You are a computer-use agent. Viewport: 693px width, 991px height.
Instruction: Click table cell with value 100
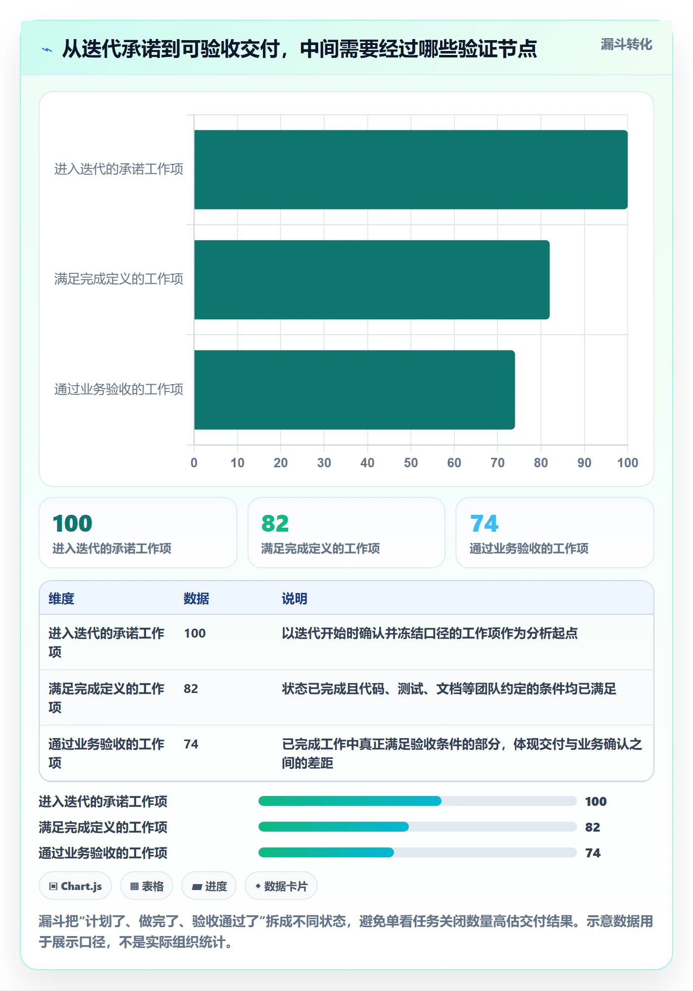coord(195,633)
